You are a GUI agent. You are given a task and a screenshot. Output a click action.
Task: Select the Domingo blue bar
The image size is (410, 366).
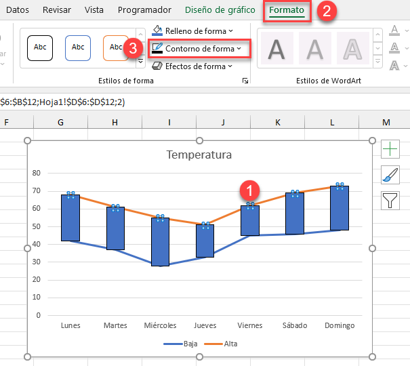click(340, 208)
